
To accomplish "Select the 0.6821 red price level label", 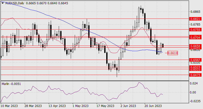I will click(195, 19).
